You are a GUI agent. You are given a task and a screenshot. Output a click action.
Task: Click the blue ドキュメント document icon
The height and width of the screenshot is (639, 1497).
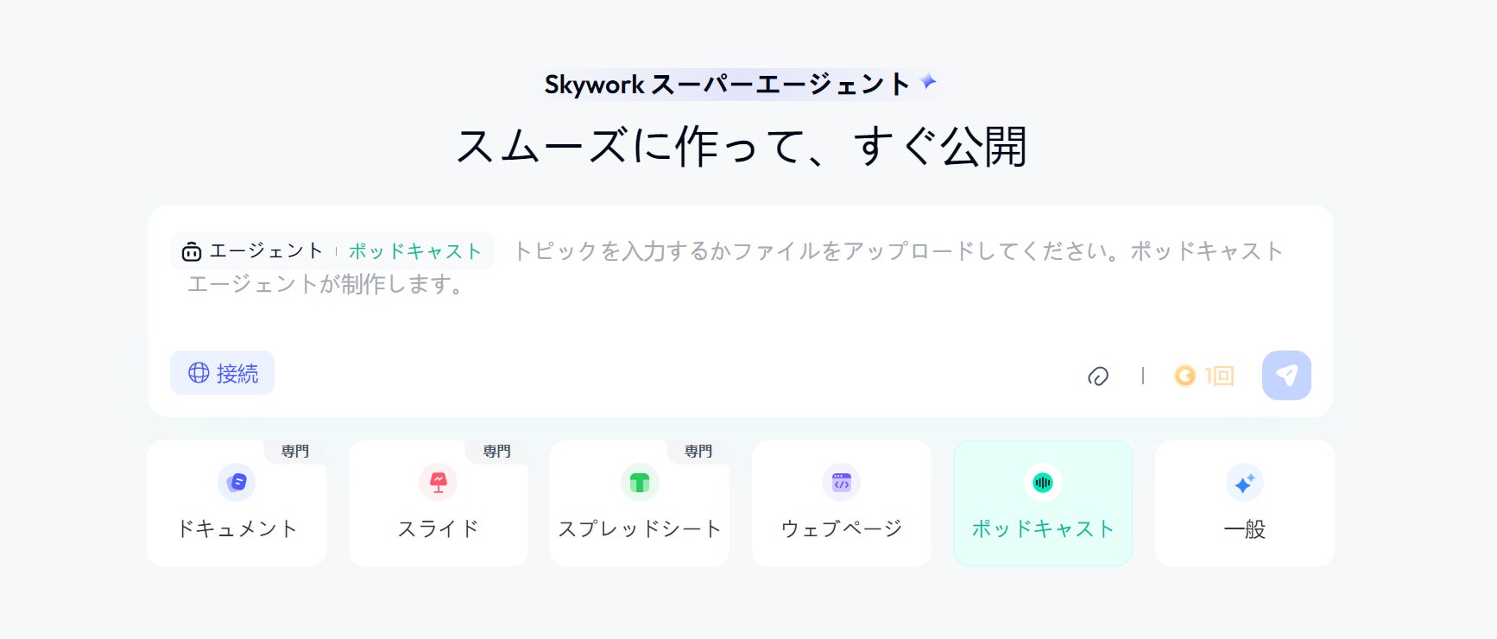[x=237, y=482]
